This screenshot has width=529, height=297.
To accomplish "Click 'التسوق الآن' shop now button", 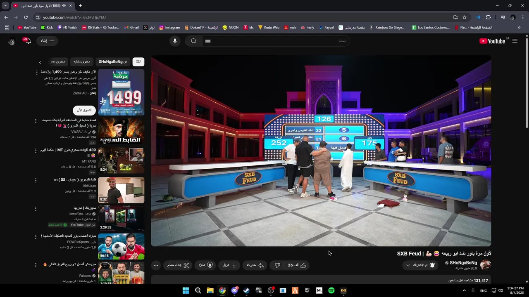I will (84, 110).
